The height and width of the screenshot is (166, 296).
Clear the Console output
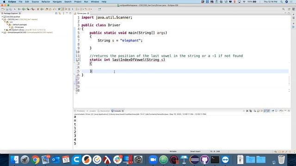pos(255,111)
